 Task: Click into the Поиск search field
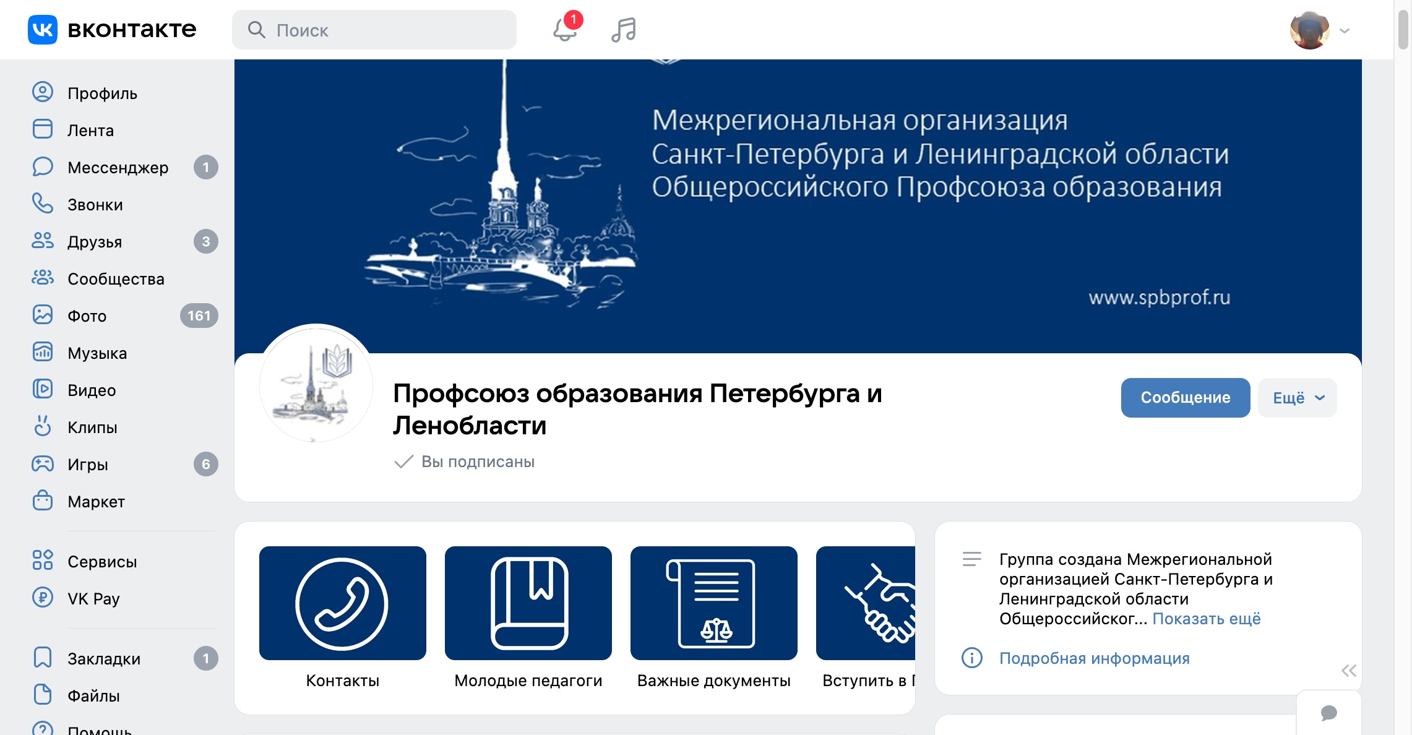(374, 30)
